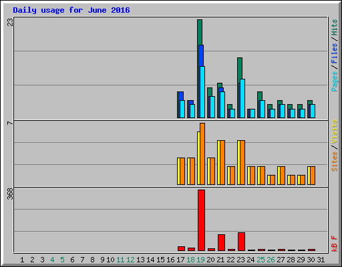Click the day 17 red KB bar
The height and width of the screenshot is (267, 342).
point(181,248)
